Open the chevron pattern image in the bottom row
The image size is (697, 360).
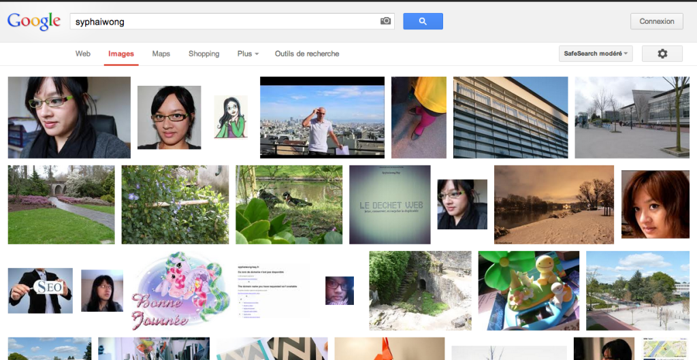click(272, 348)
